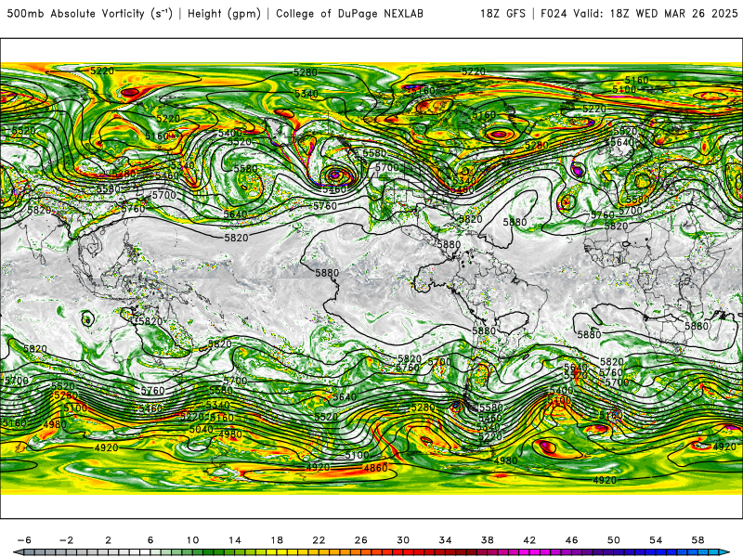Viewport: 743px width, 557px height.
Task: Click the -2 colorbar tick label
Action: (x=66, y=540)
